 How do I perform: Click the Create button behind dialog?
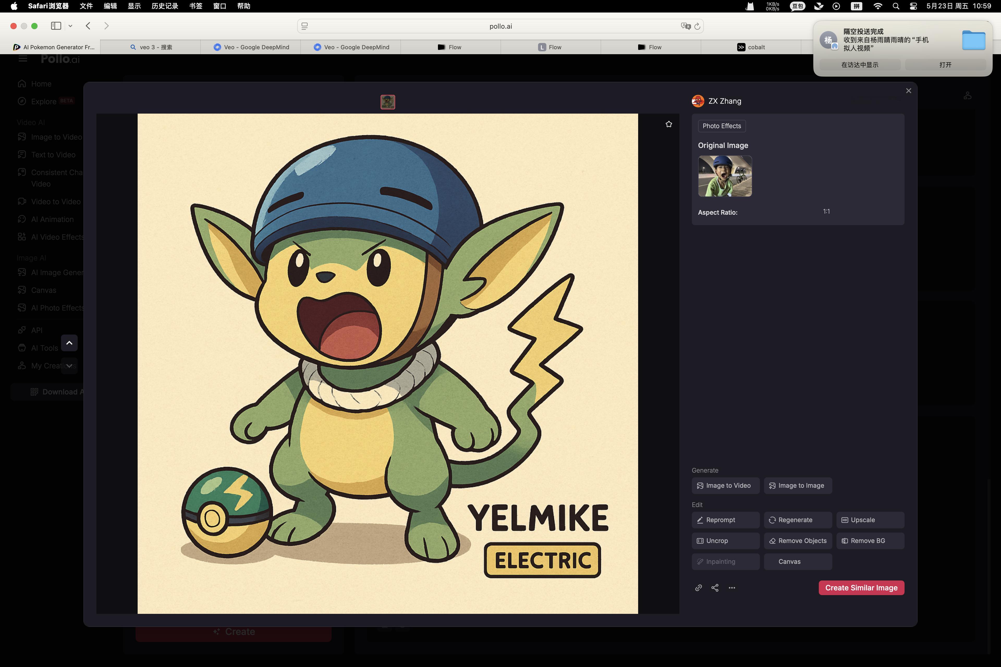233,632
